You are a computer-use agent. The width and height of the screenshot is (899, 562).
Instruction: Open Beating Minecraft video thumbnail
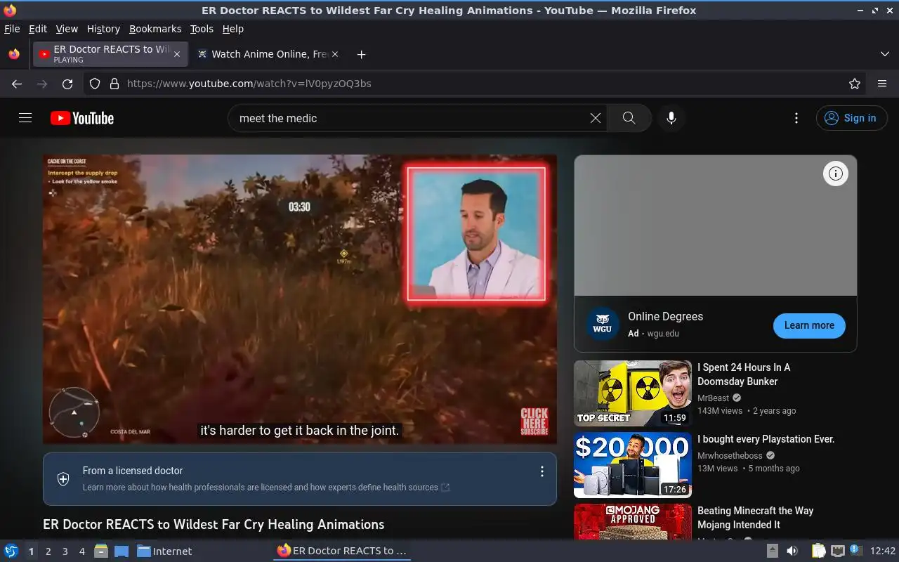click(x=633, y=521)
